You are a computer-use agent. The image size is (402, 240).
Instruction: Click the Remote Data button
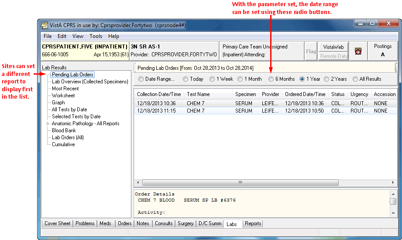coord(333,56)
